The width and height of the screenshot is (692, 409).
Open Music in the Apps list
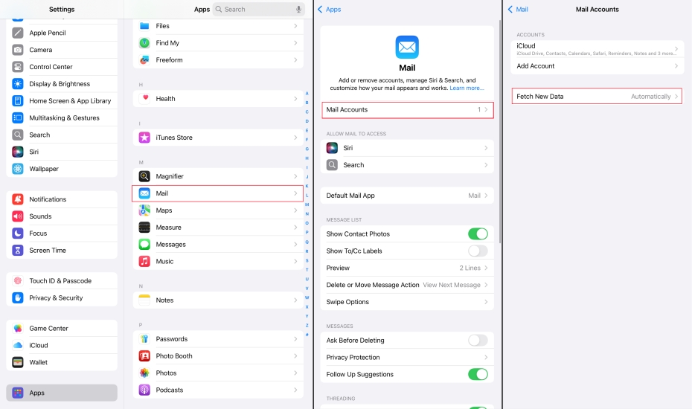[x=218, y=261]
